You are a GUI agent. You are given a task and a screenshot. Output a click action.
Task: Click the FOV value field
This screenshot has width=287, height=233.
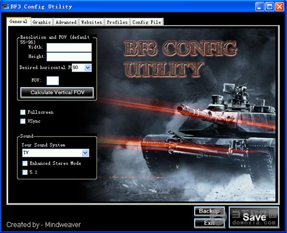click(x=53, y=81)
